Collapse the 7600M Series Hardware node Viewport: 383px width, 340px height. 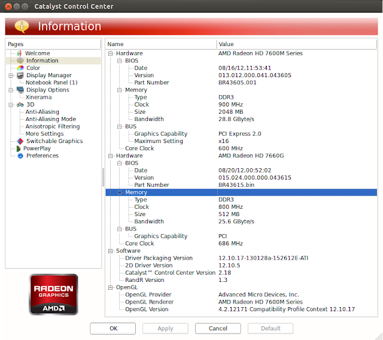click(110, 53)
